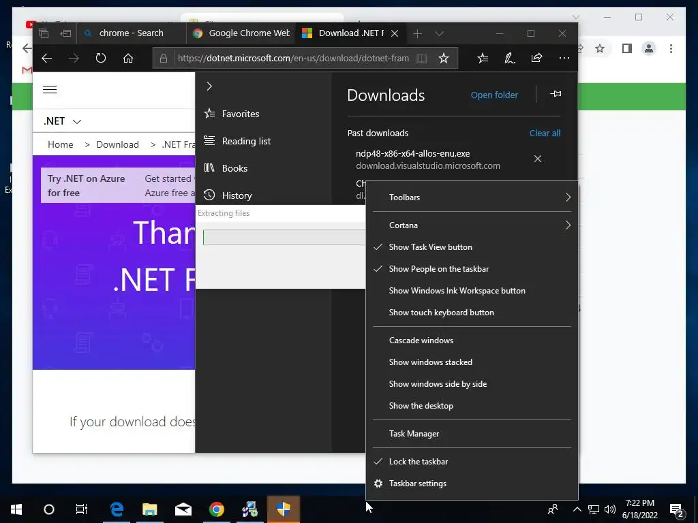Open new tab plus button in Edge
This screenshot has width=698, height=523.
coord(417,33)
